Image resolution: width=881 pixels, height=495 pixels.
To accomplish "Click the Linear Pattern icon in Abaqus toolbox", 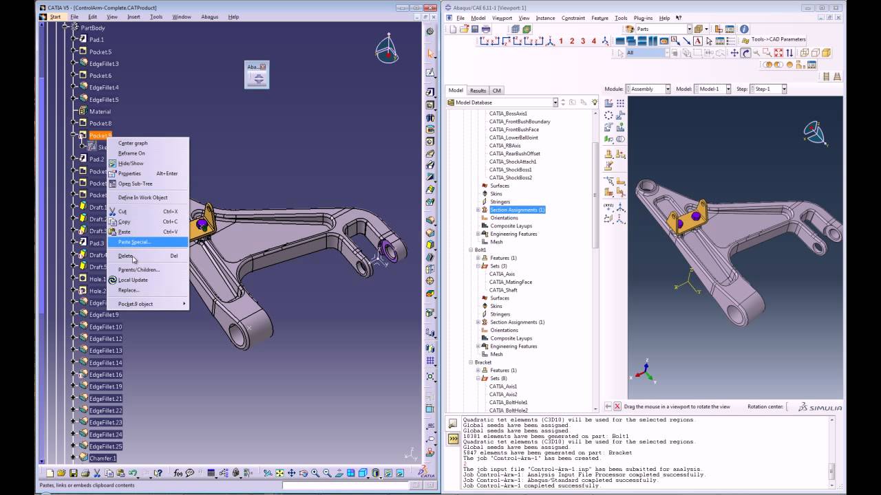I will (x=620, y=102).
